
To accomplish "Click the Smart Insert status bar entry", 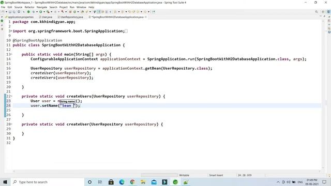I will pyautogui.click(x=216, y=175).
